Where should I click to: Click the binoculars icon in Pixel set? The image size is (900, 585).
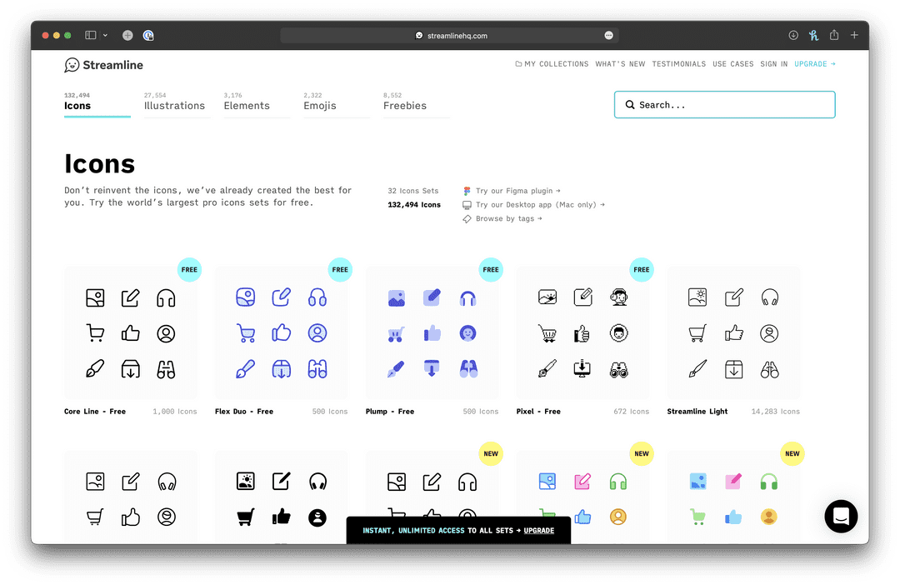coord(618,368)
